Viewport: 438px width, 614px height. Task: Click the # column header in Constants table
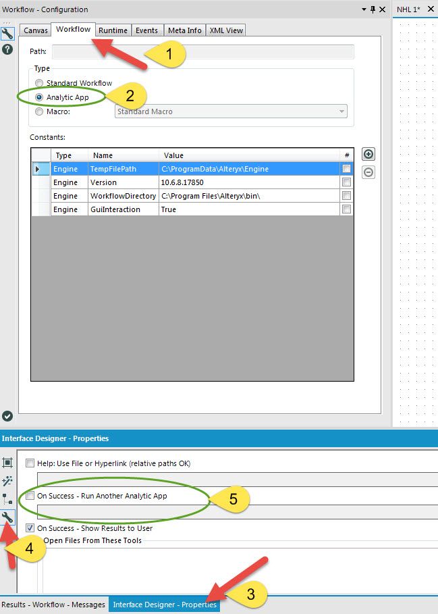[x=346, y=155]
